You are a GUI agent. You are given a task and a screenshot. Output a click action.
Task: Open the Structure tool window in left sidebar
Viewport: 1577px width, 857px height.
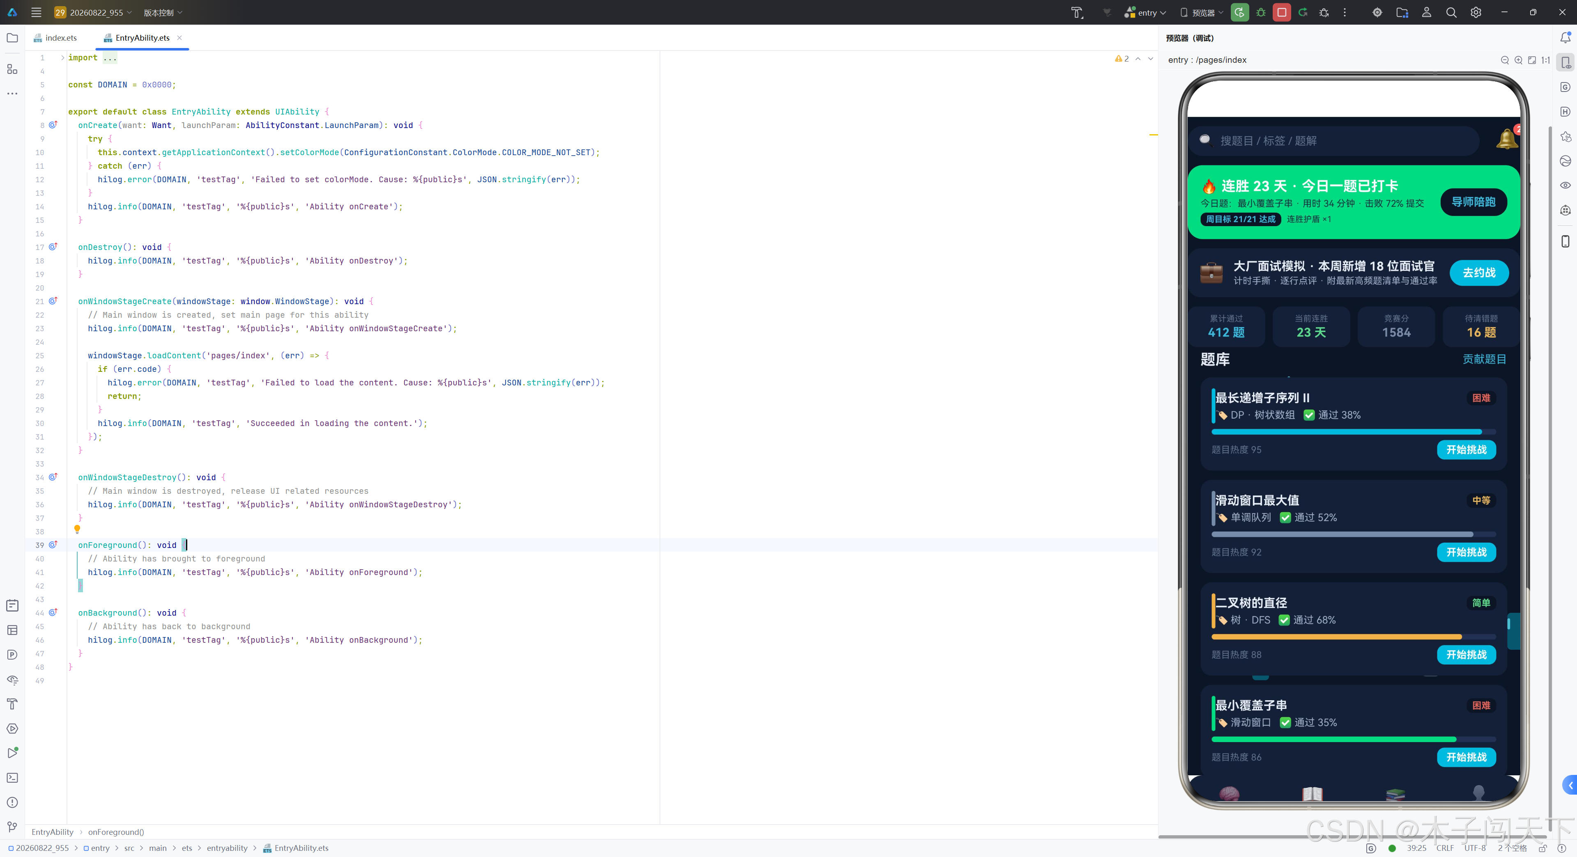(x=12, y=69)
